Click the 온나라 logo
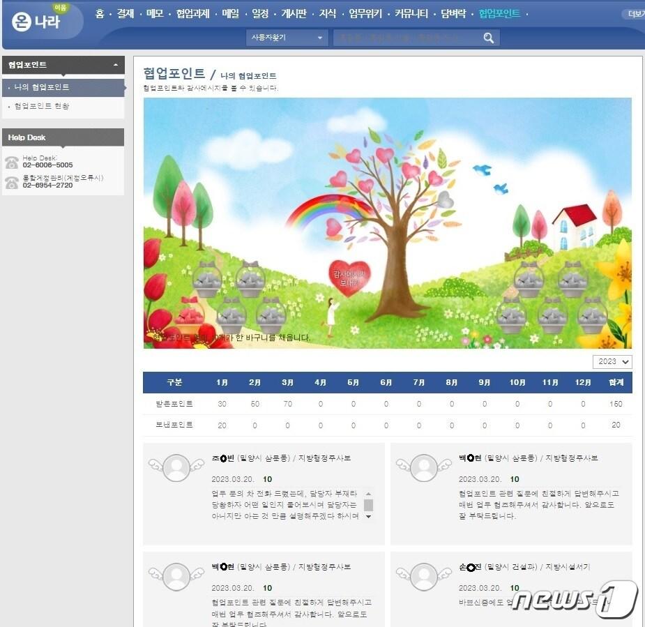Viewport: 645px width, 627px height. [37, 20]
